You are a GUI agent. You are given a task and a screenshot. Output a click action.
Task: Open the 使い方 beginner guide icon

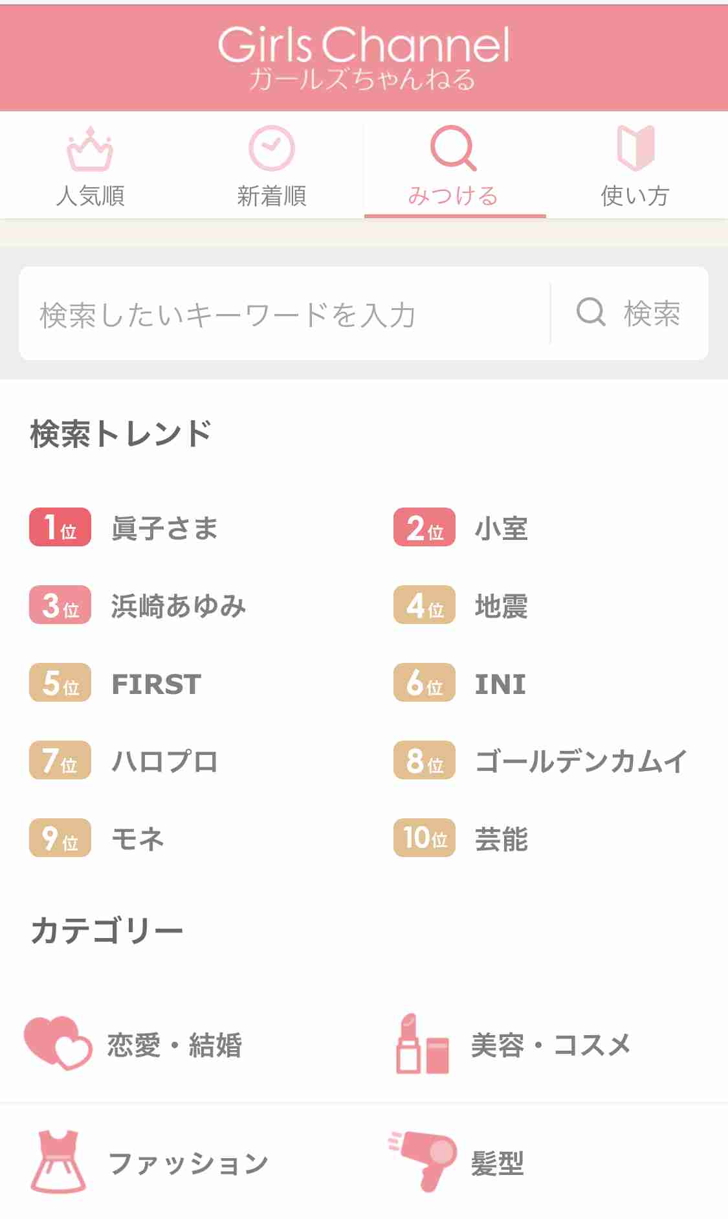click(x=635, y=149)
